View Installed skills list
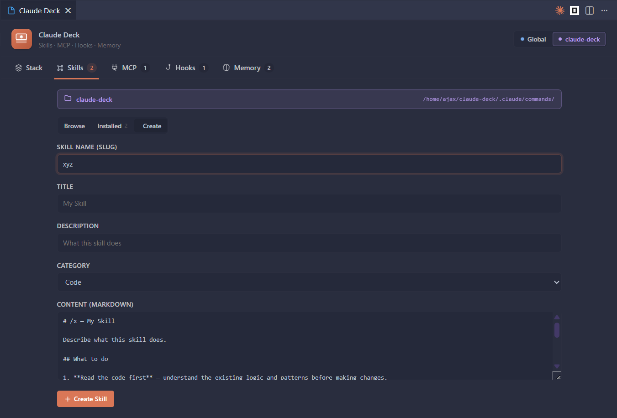617x418 pixels. (112, 126)
